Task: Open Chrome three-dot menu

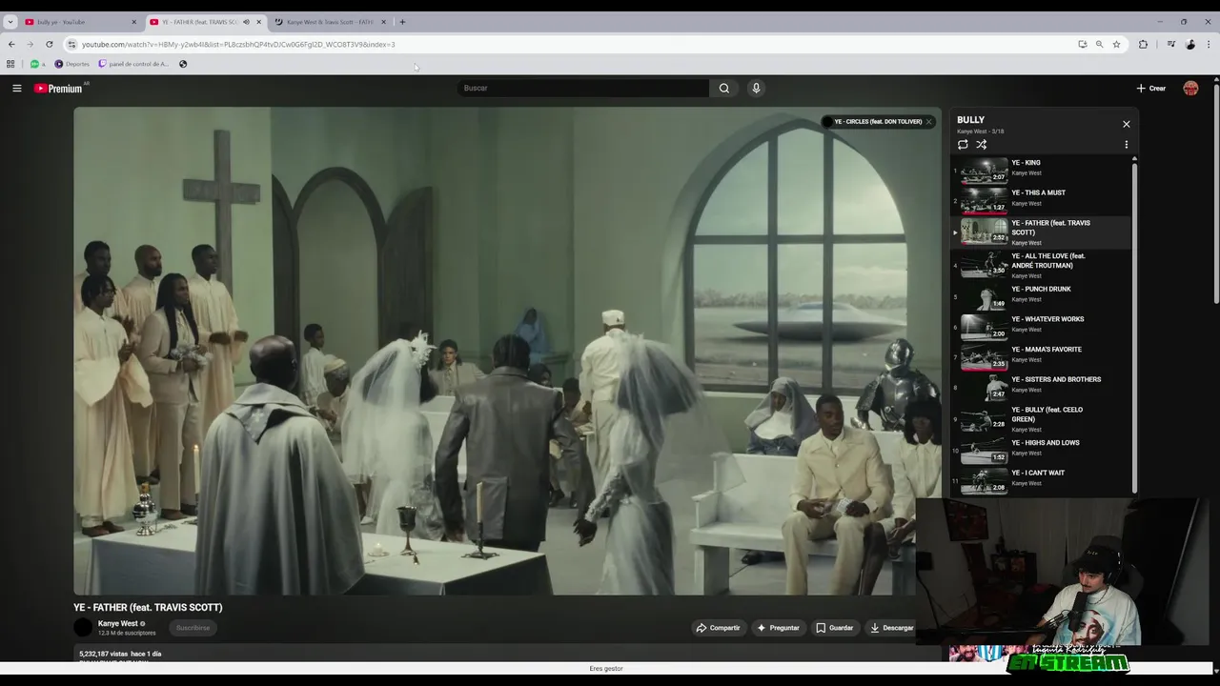Action: (x=1209, y=44)
